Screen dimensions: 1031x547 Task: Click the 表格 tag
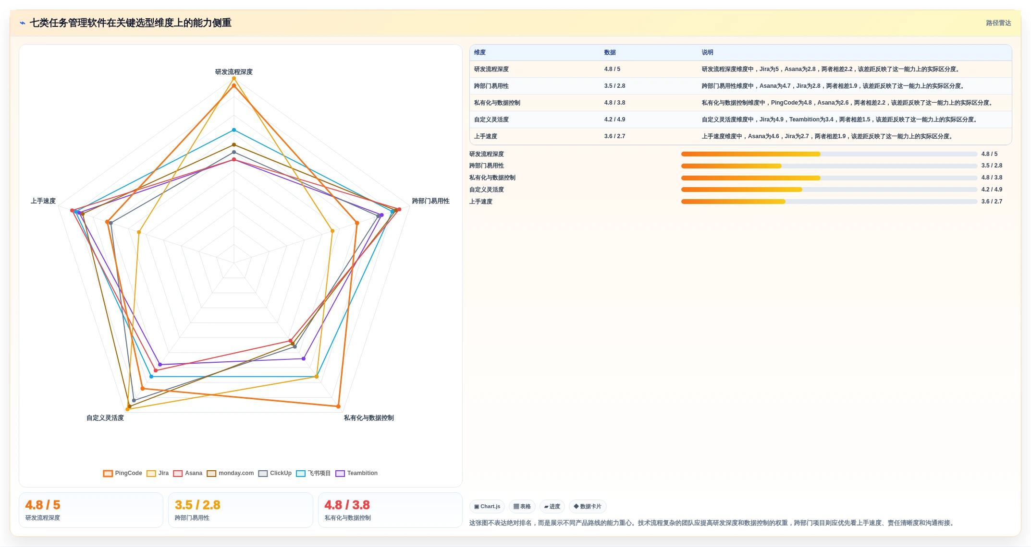click(522, 506)
